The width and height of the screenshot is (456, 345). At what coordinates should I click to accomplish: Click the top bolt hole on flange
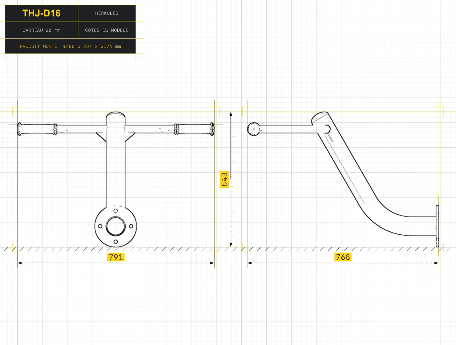[x=116, y=211]
